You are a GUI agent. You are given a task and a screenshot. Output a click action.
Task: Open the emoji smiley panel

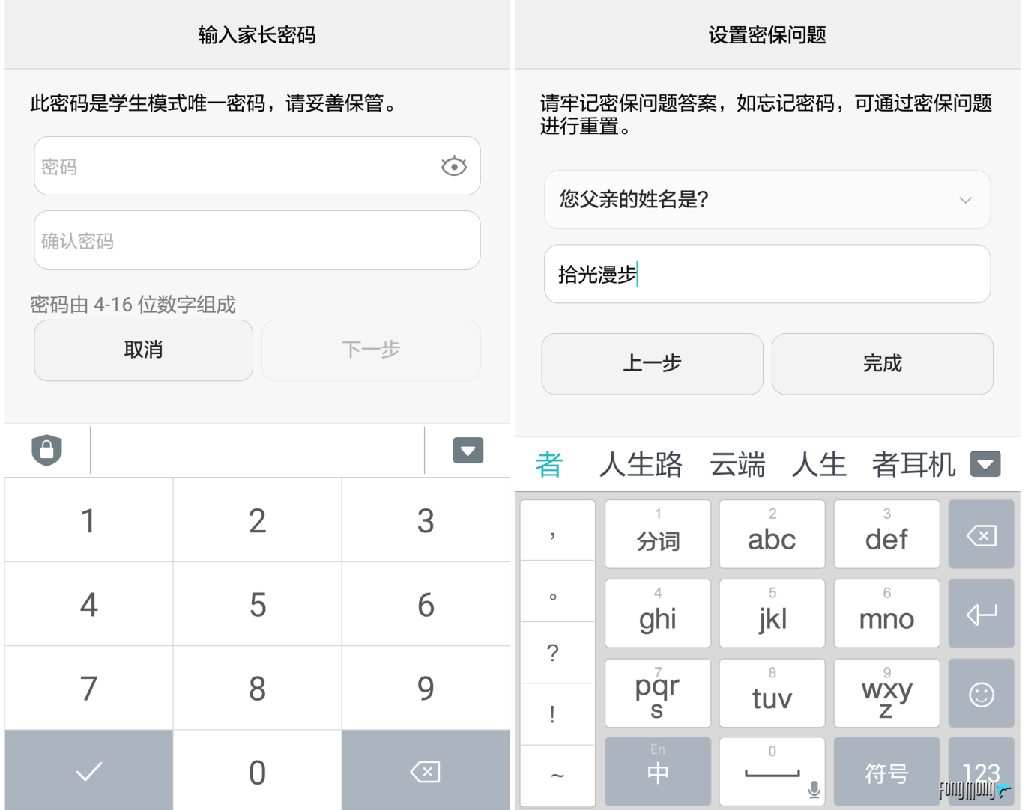pyautogui.click(x=981, y=694)
